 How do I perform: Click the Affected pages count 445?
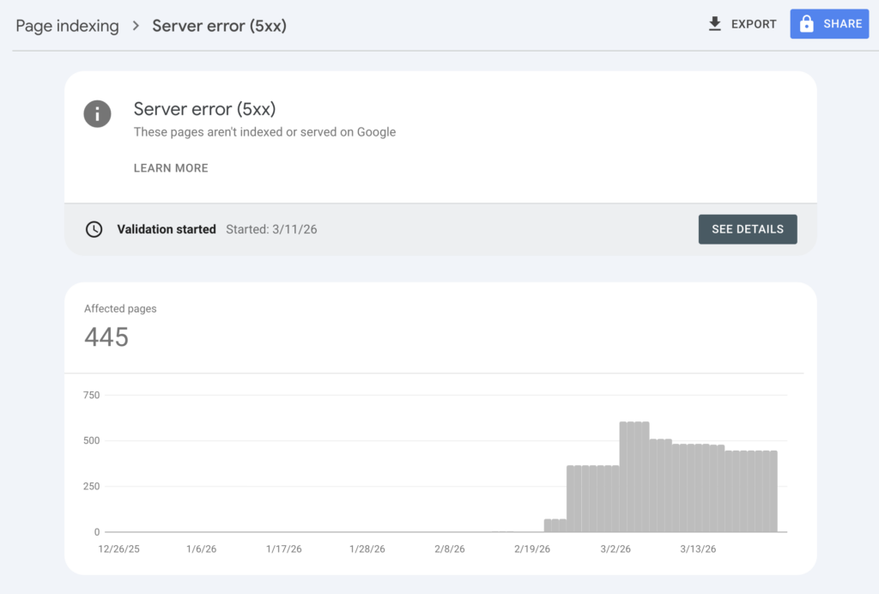(106, 337)
